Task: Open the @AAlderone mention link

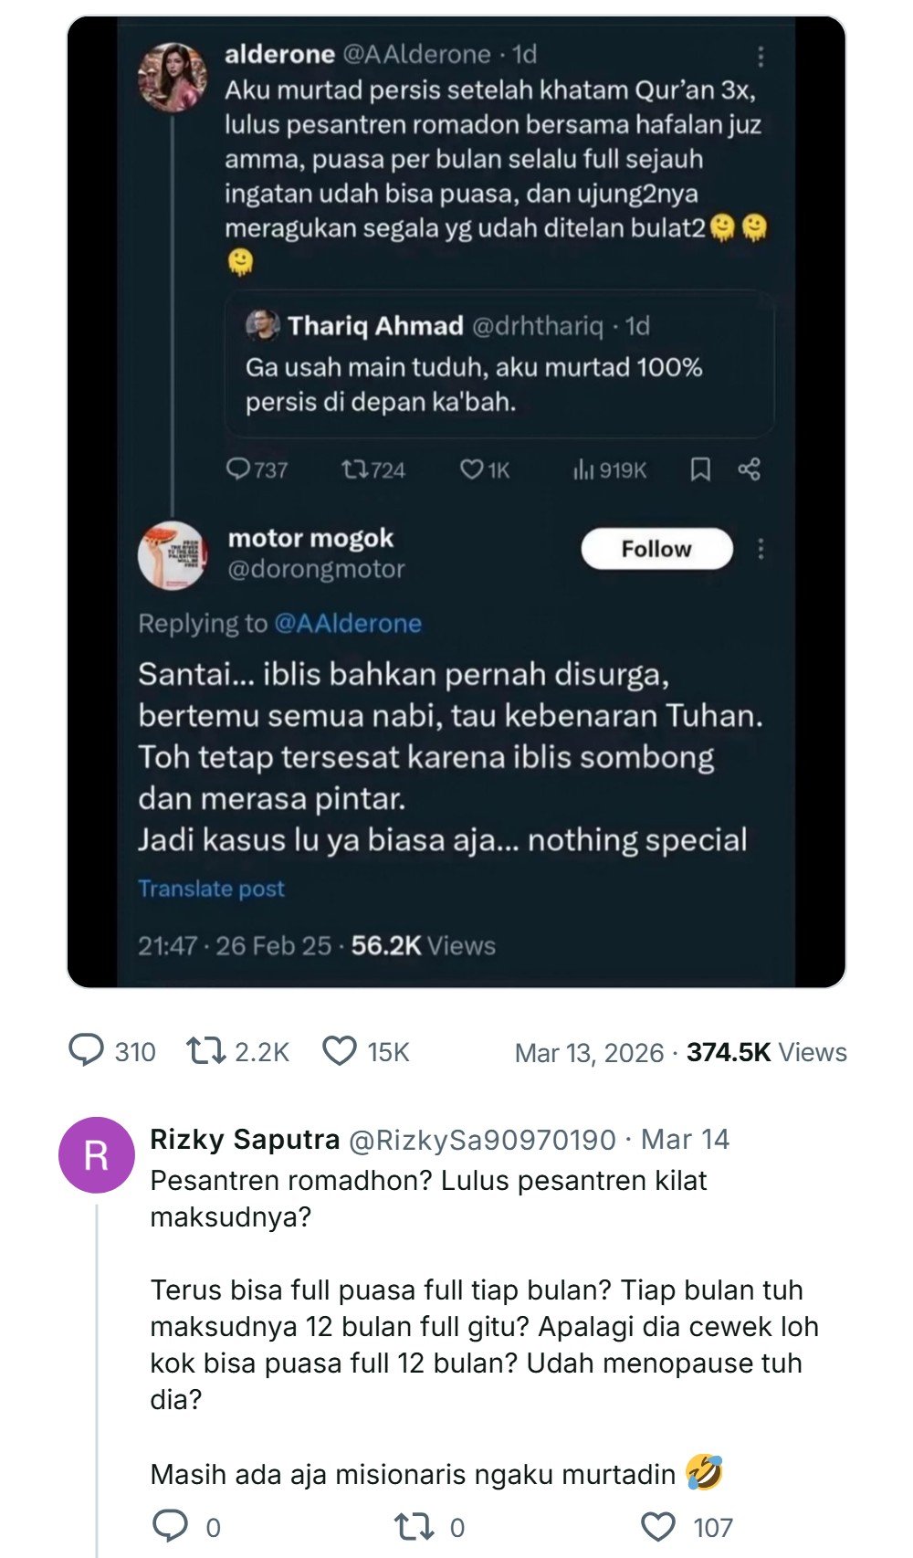Action: [x=348, y=624]
